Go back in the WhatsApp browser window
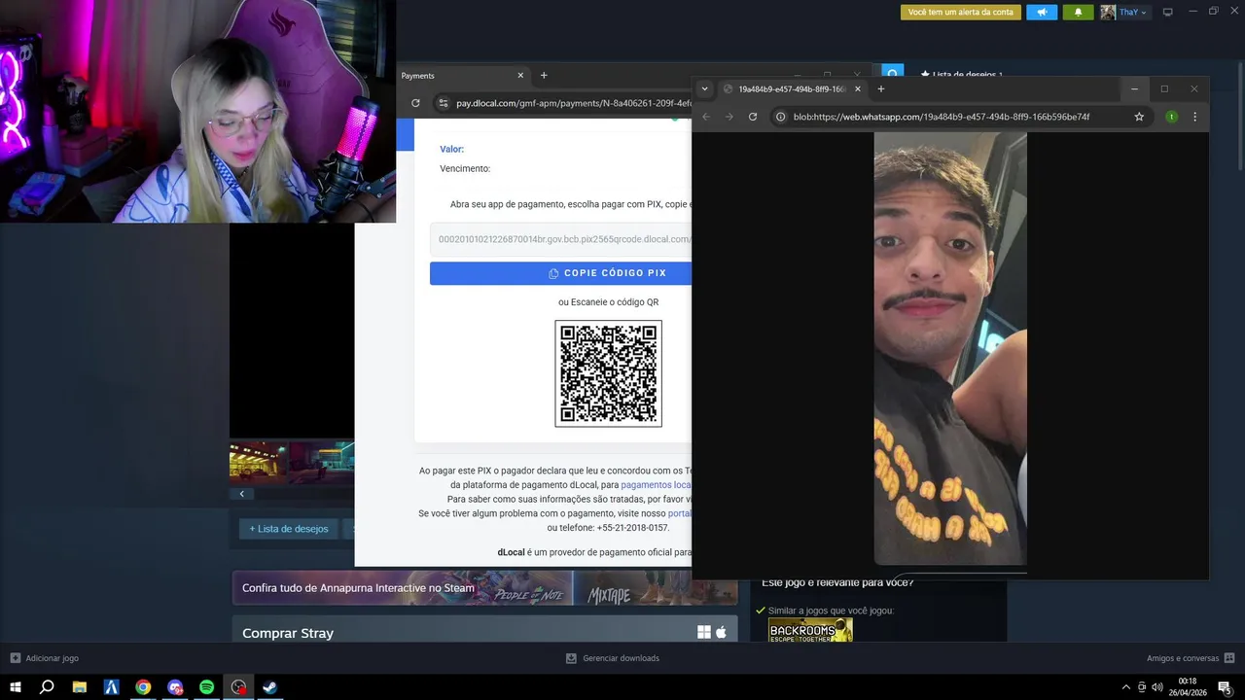The width and height of the screenshot is (1245, 700). (x=707, y=117)
